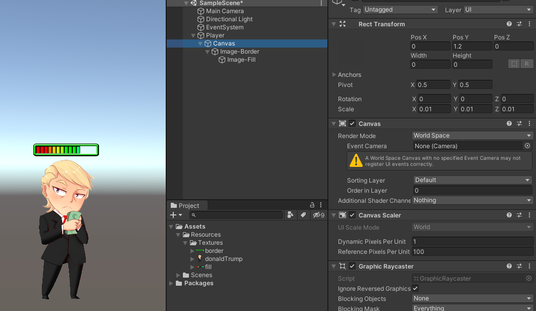Click Reference Pixels Per Unit field

point(472,251)
